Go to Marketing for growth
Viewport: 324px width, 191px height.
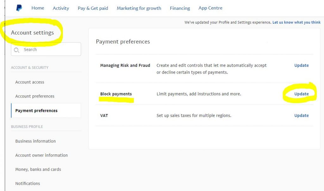139,8
